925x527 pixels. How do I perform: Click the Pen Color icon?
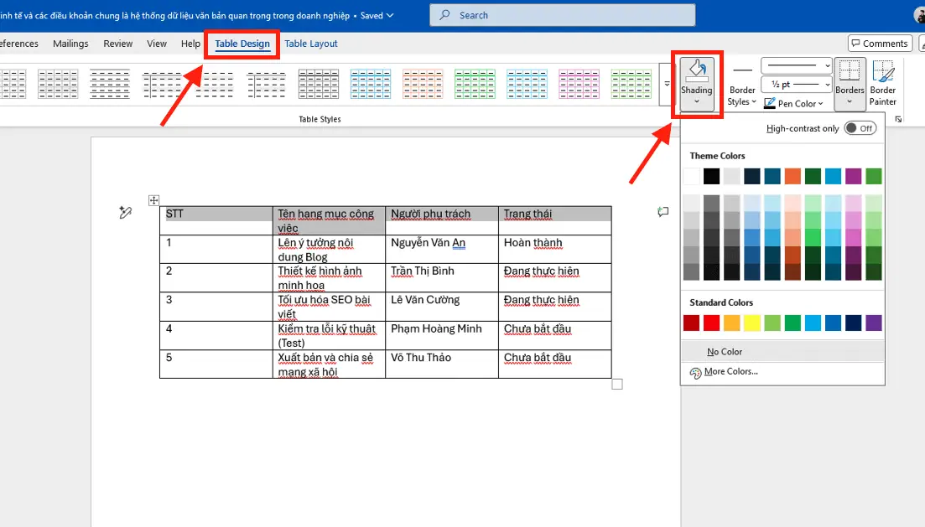[769, 104]
